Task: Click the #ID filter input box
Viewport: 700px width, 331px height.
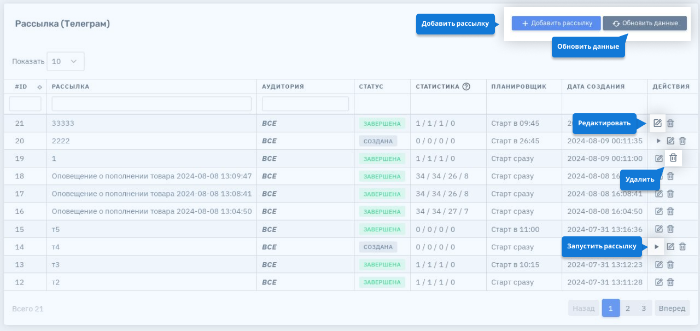Action: [25, 104]
